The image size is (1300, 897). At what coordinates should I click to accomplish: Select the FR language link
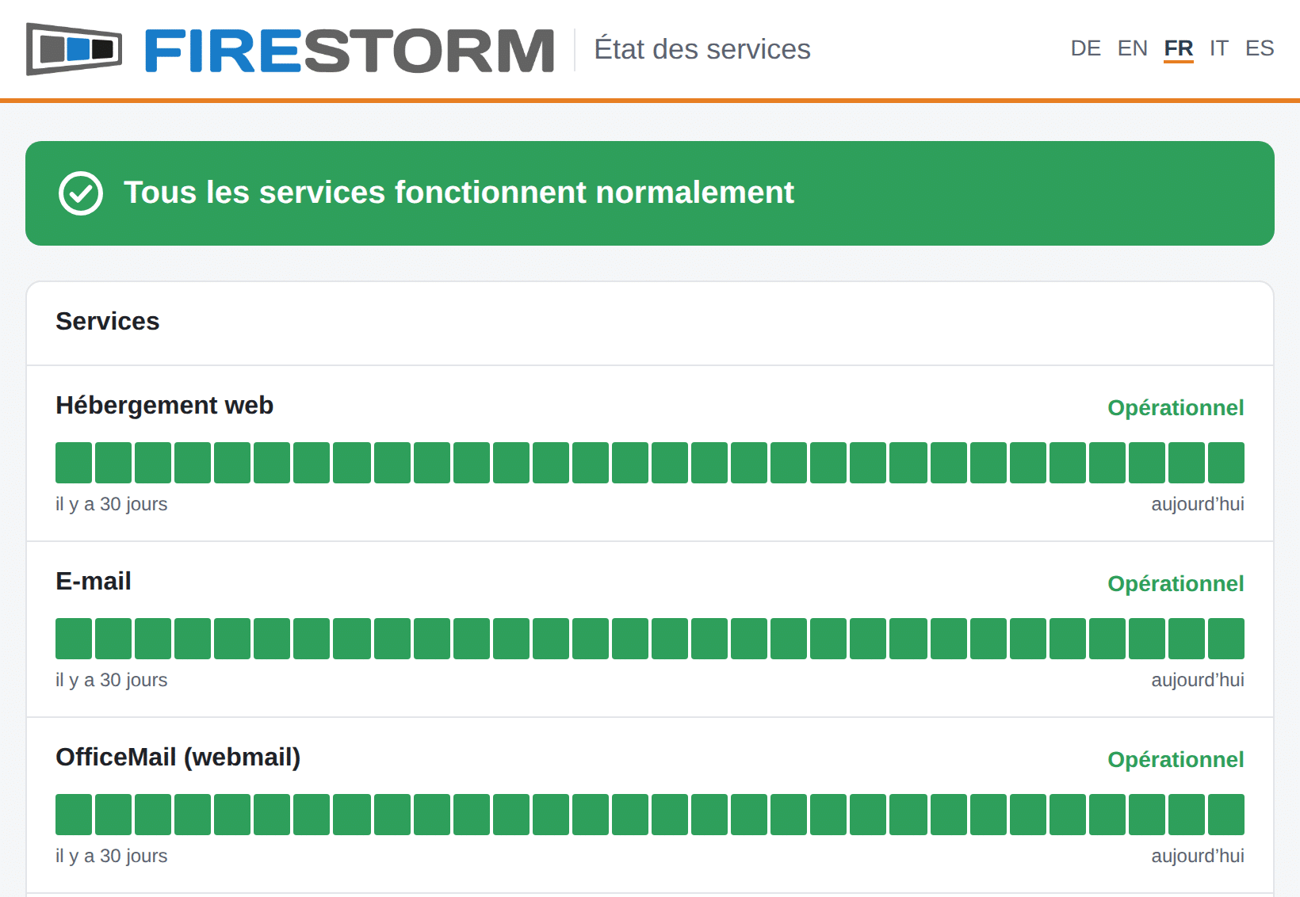click(1179, 48)
